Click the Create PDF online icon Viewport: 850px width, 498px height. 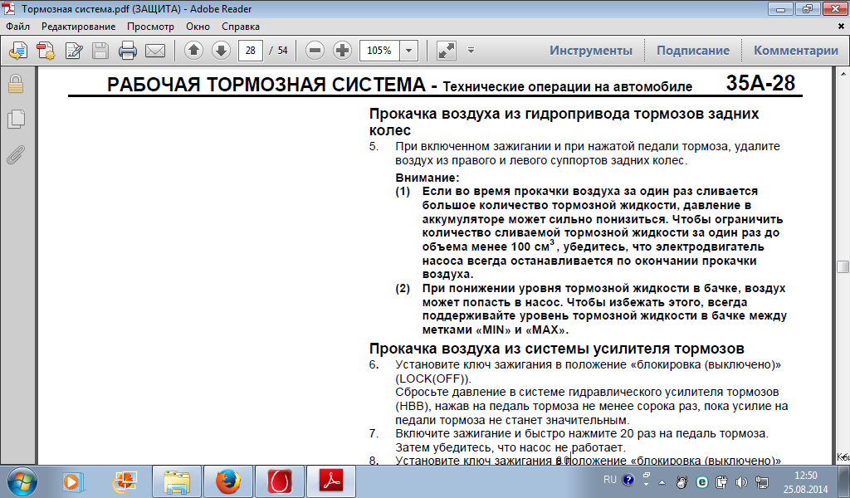[x=45, y=51]
